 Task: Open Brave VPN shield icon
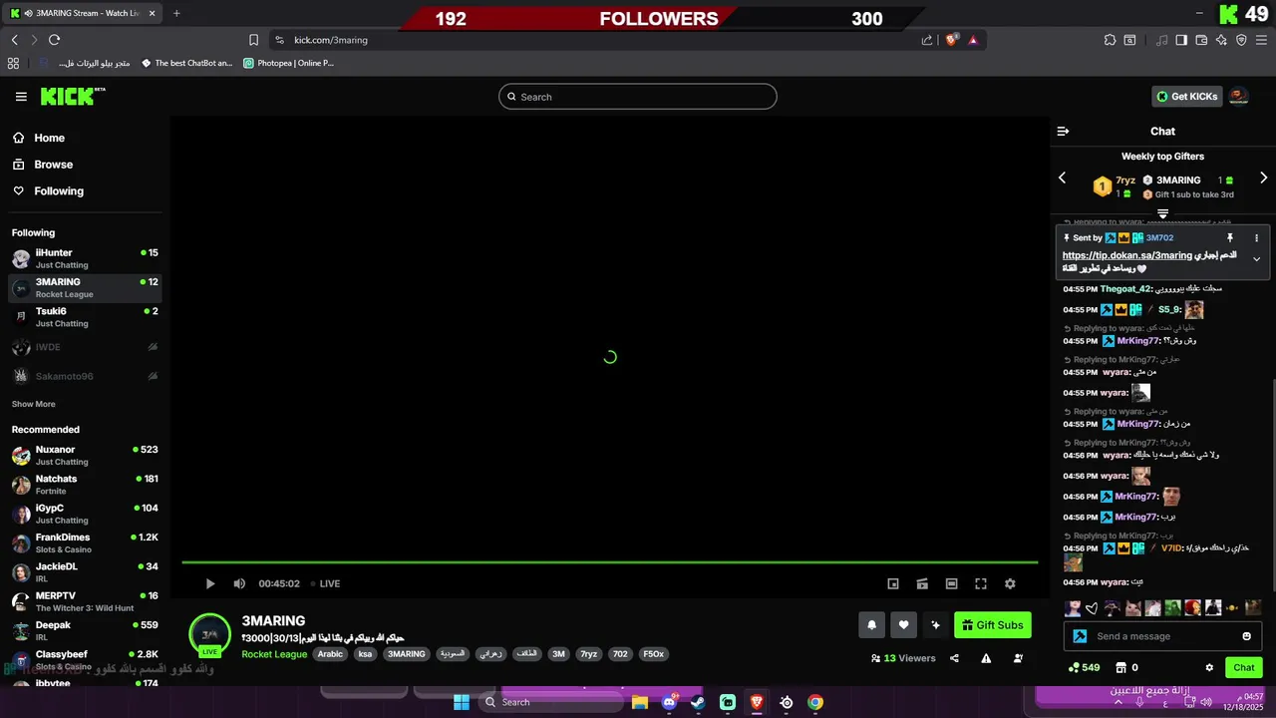tap(1241, 40)
